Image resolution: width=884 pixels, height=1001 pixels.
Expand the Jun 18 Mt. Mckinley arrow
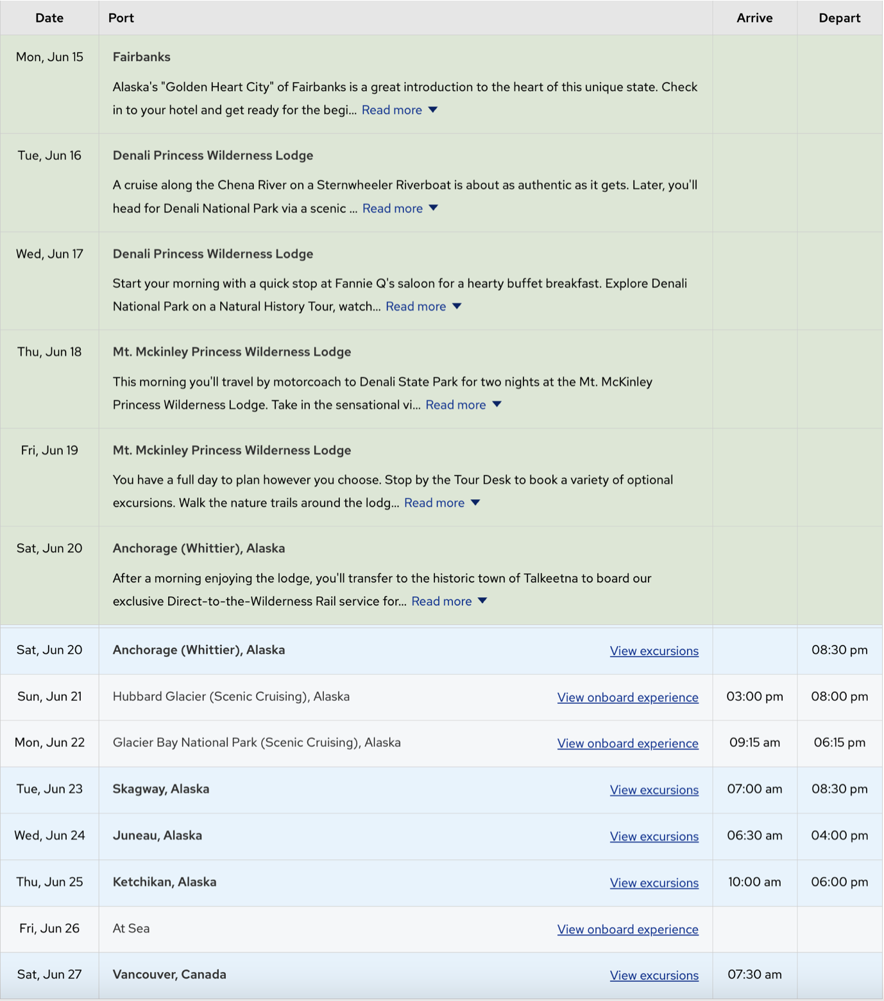point(497,404)
